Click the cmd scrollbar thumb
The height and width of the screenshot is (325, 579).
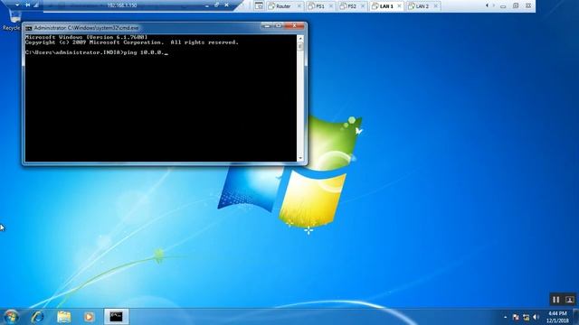coord(300,47)
